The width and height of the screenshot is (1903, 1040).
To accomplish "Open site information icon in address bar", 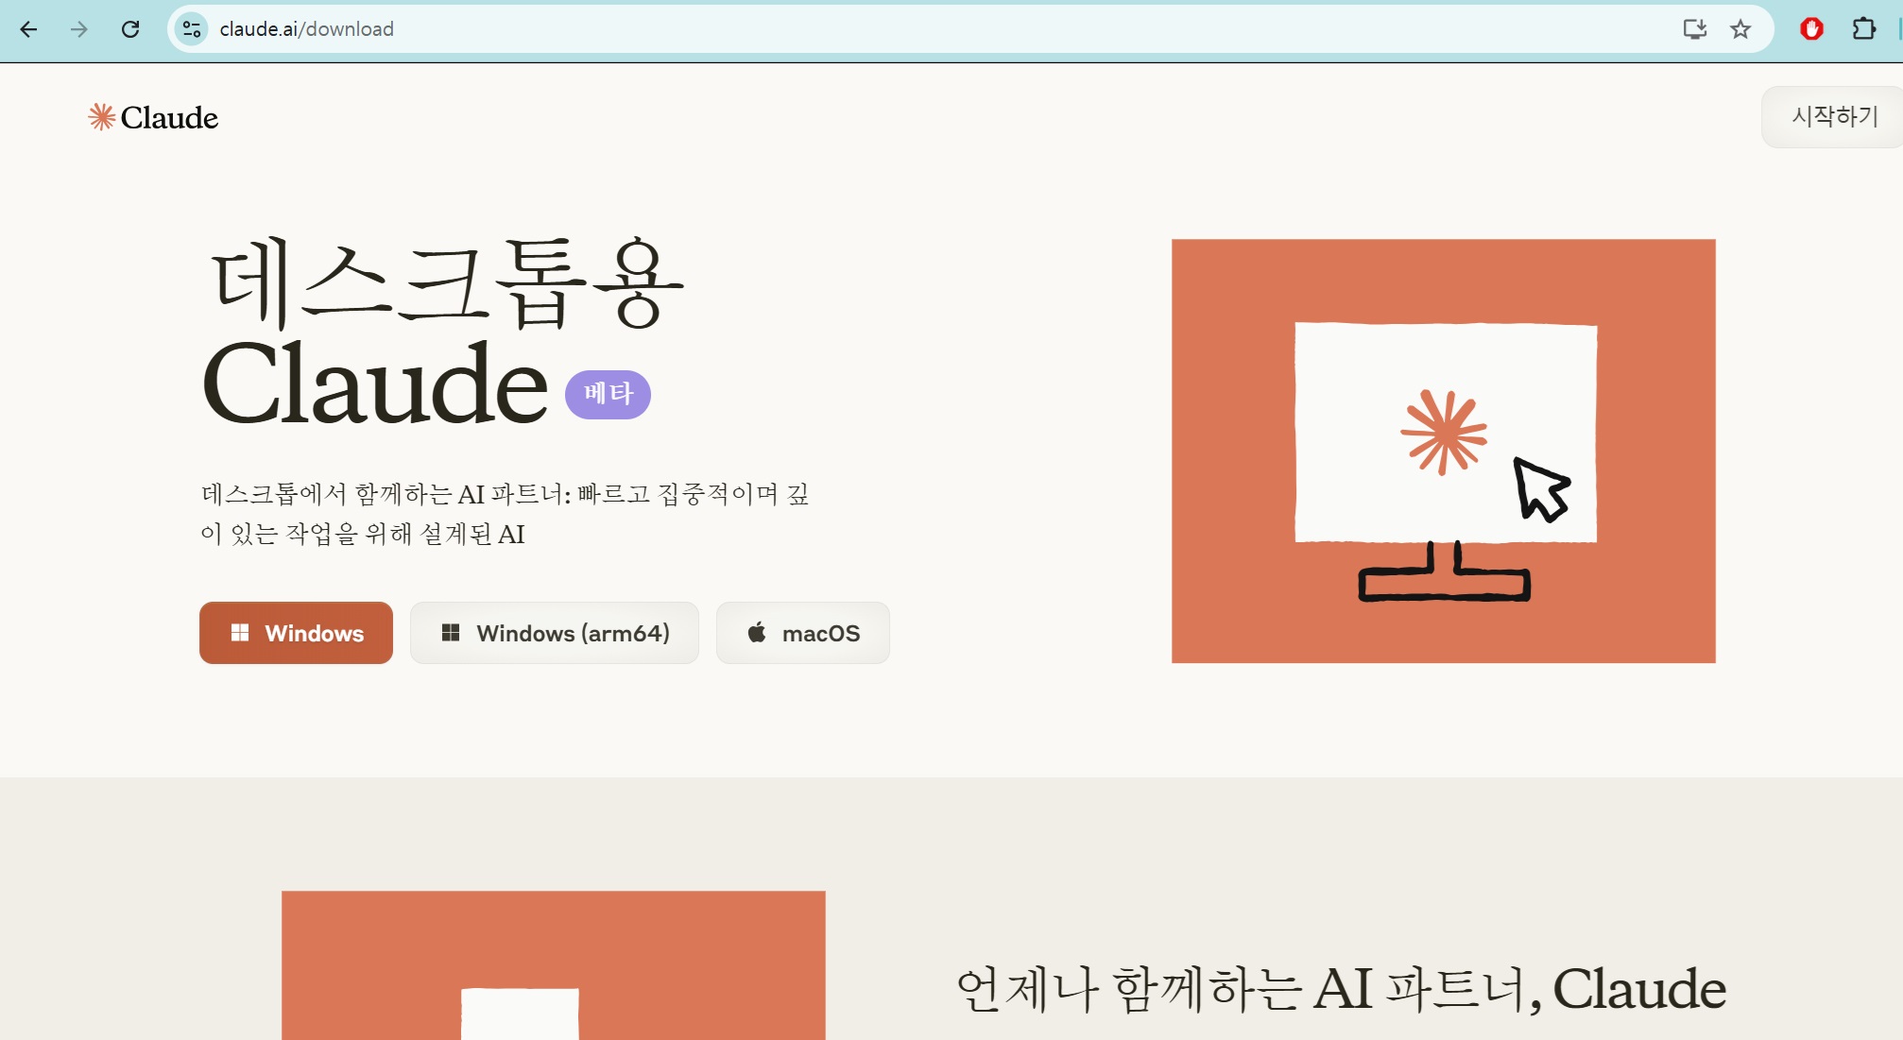I will tap(192, 29).
